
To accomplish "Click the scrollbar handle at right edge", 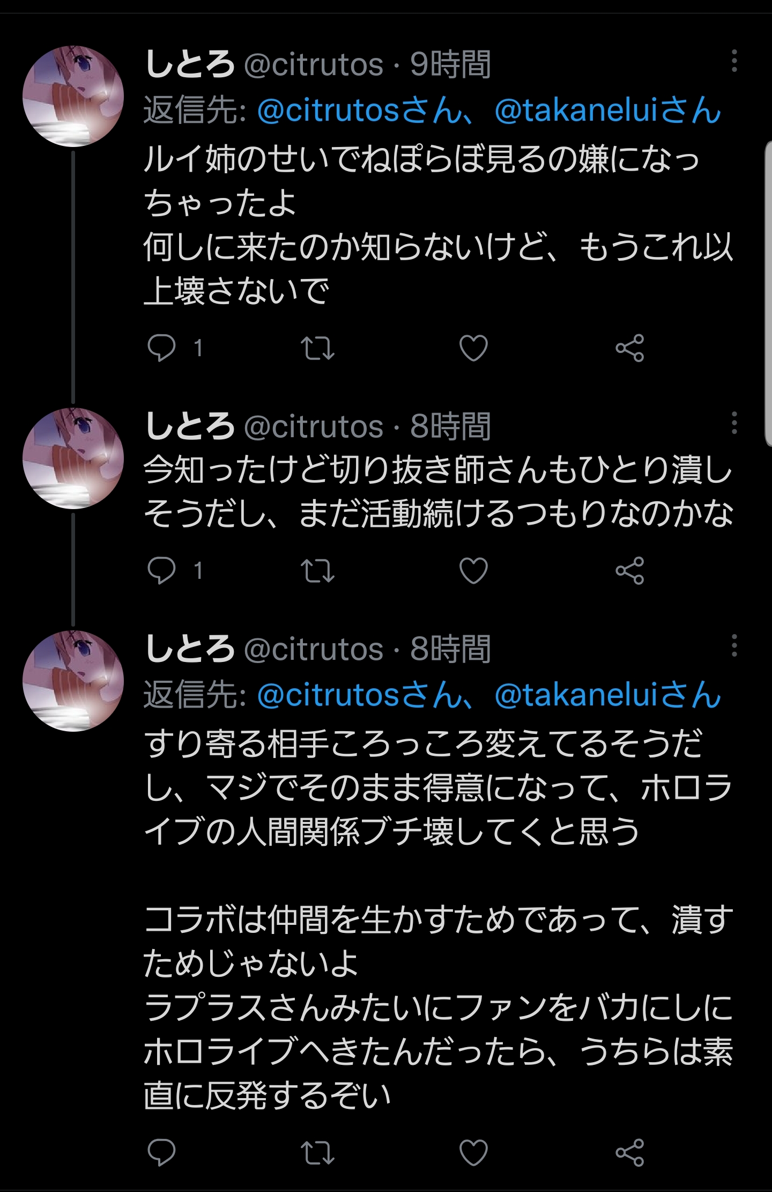I will click(x=768, y=290).
